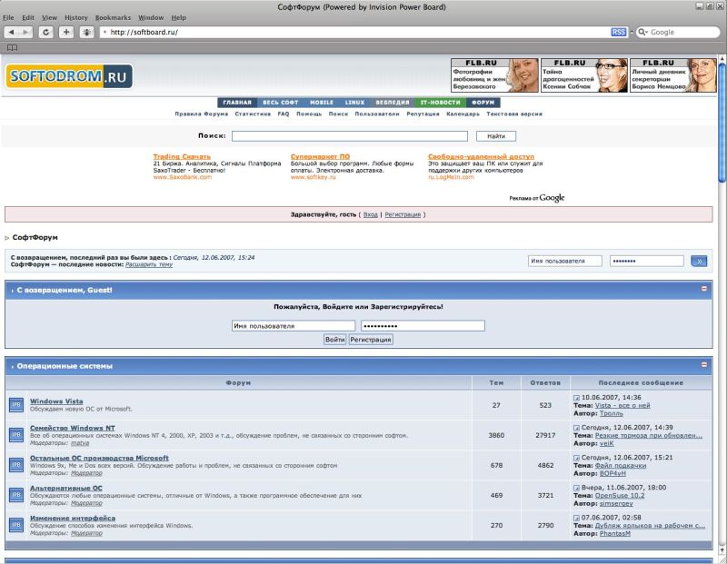Image resolution: width=727 pixels, height=564 pixels.
Task: Click the breadcrumb arrow before СофтФорум
Action: coord(7,238)
